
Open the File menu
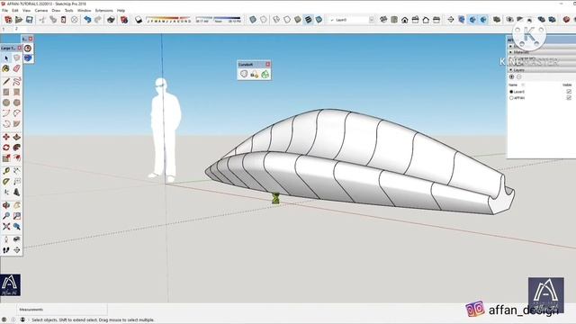point(4,10)
